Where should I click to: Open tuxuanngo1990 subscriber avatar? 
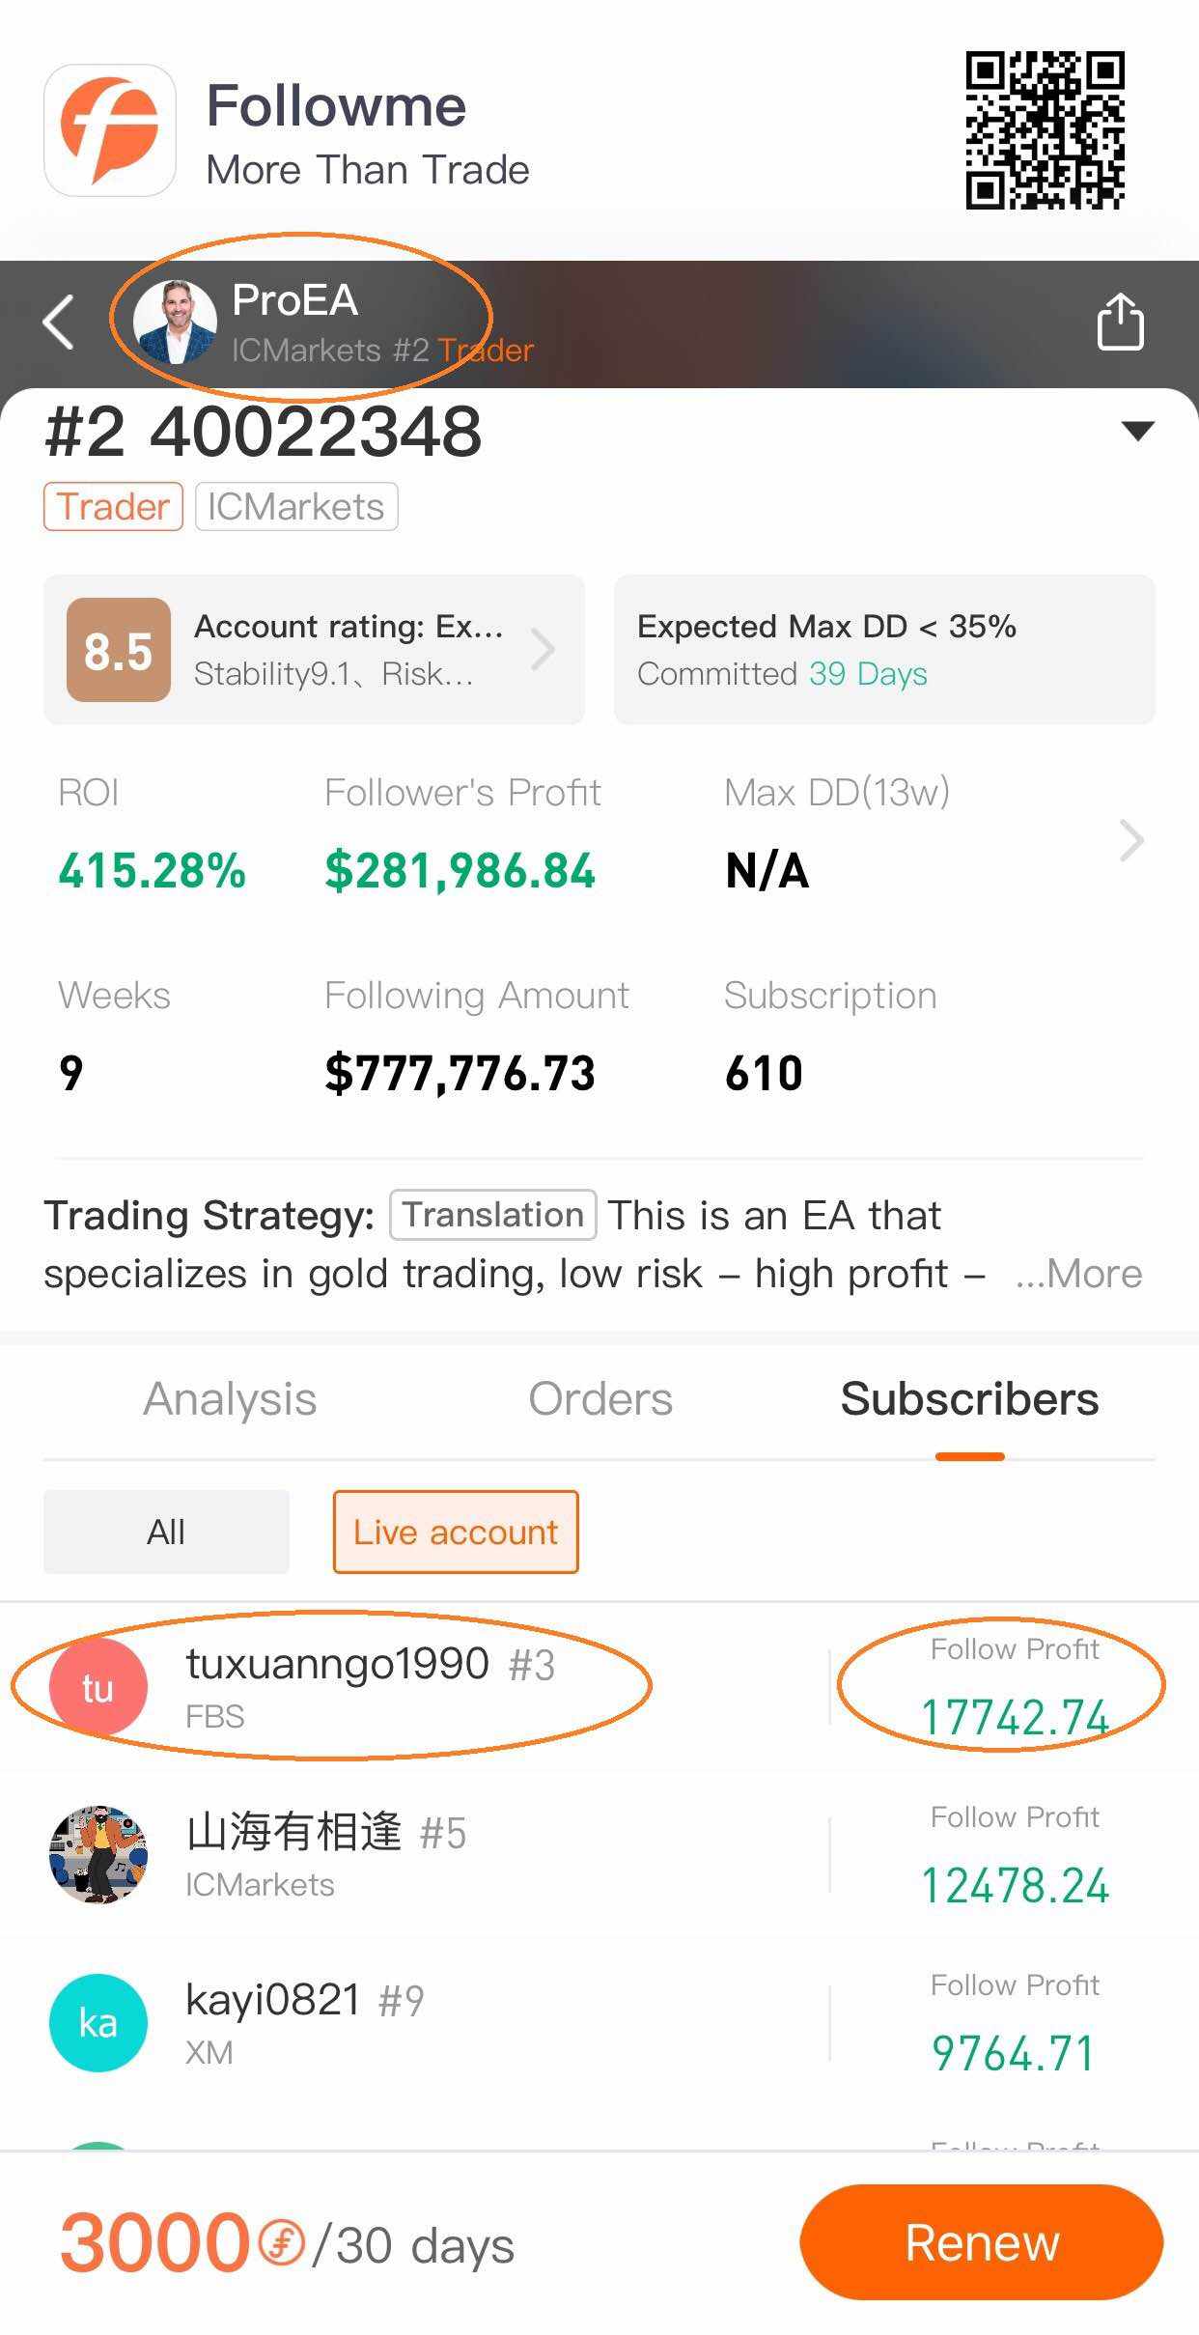point(98,1687)
